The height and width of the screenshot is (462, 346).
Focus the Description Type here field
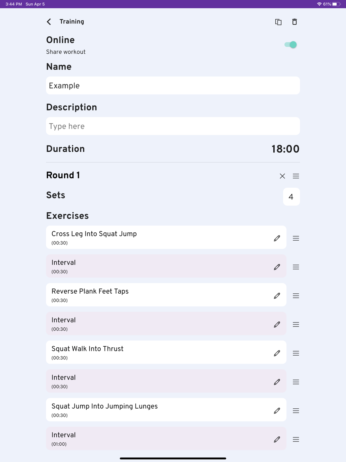tap(173, 126)
